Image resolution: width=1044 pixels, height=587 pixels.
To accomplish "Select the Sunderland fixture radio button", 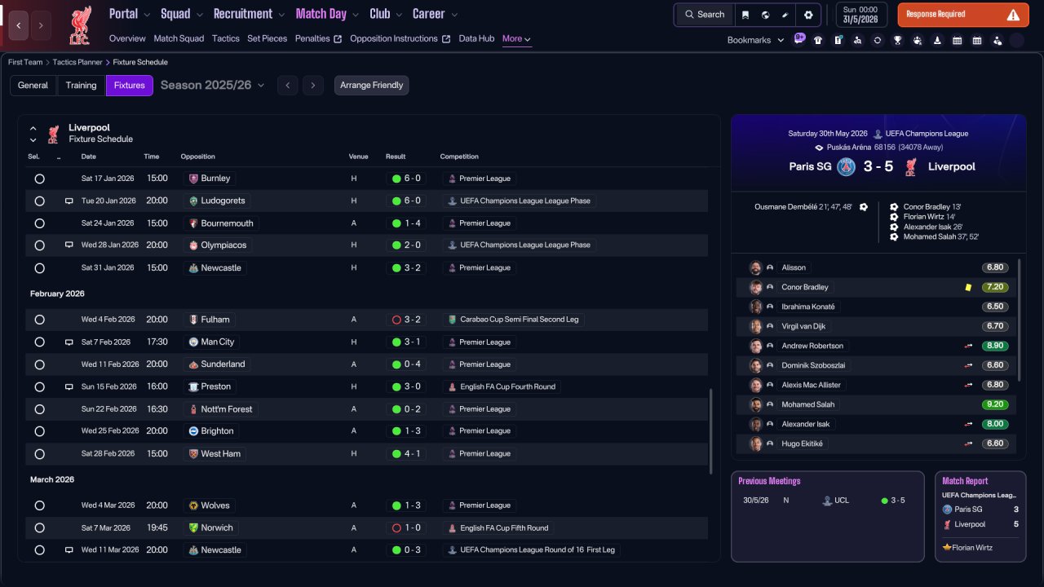I will [39, 364].
